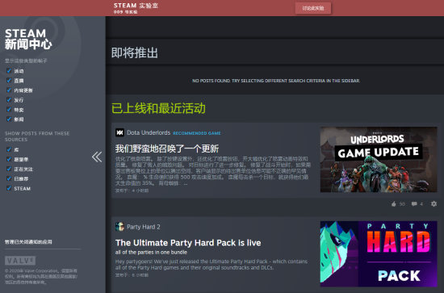
Task: Open 'The Ultimate Party Hard Pack is live' headline
Action: [x=188, y=243]
